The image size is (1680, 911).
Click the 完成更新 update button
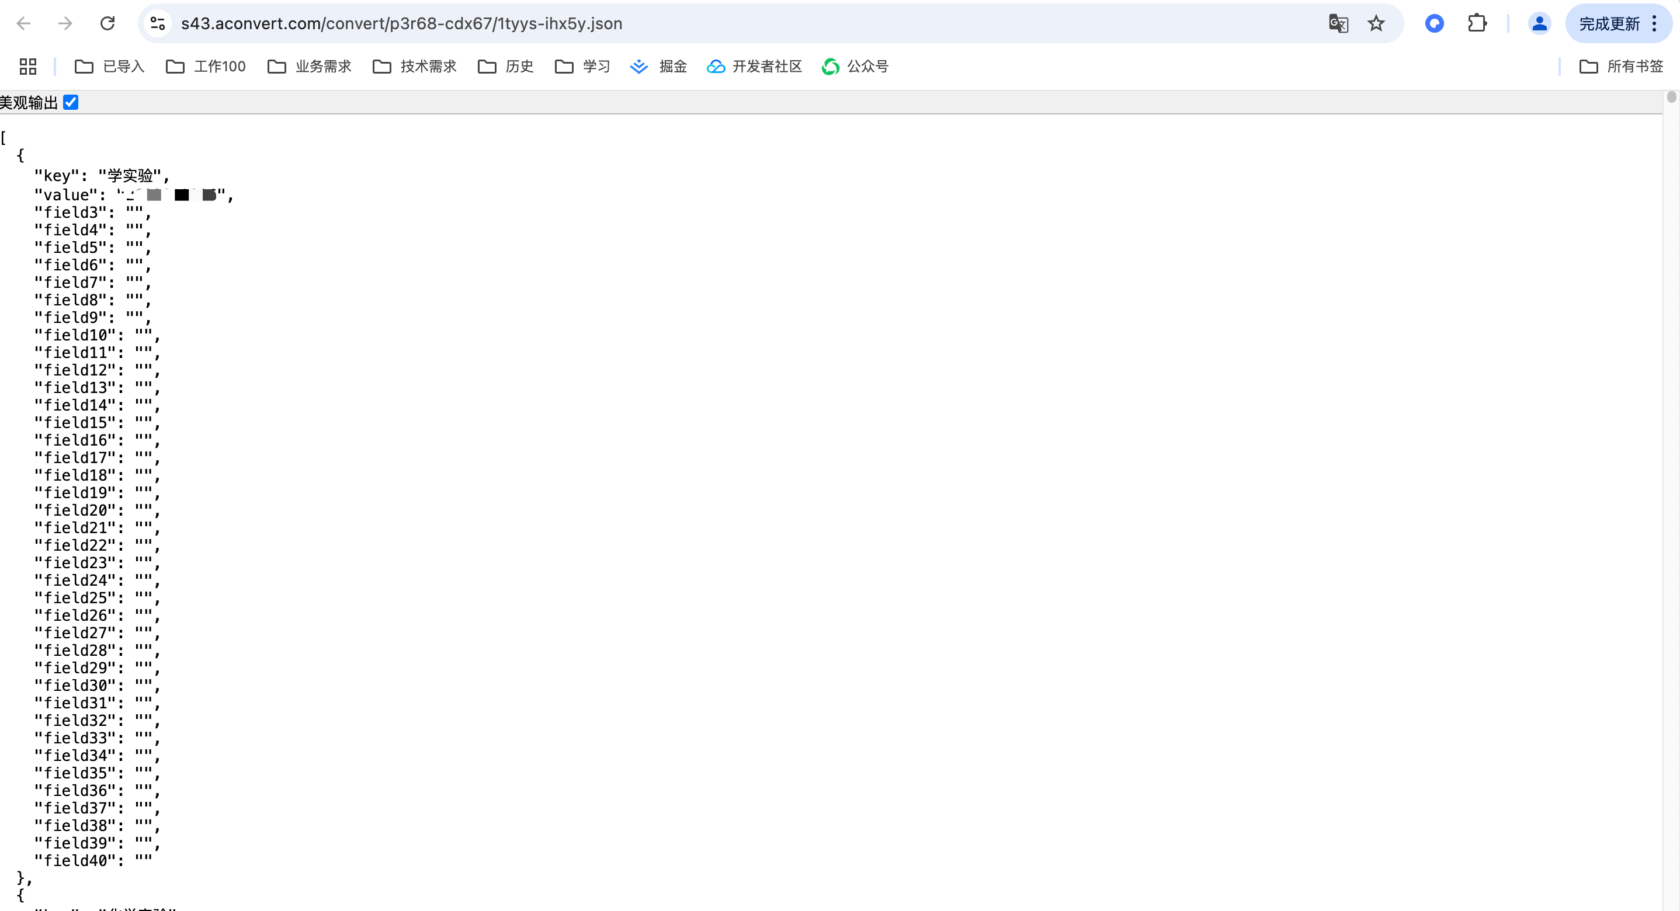pos(1609,23)
